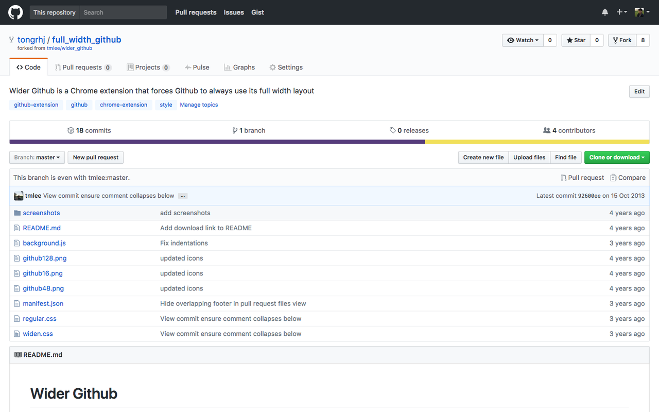Click Edit description button

point(639,92)
